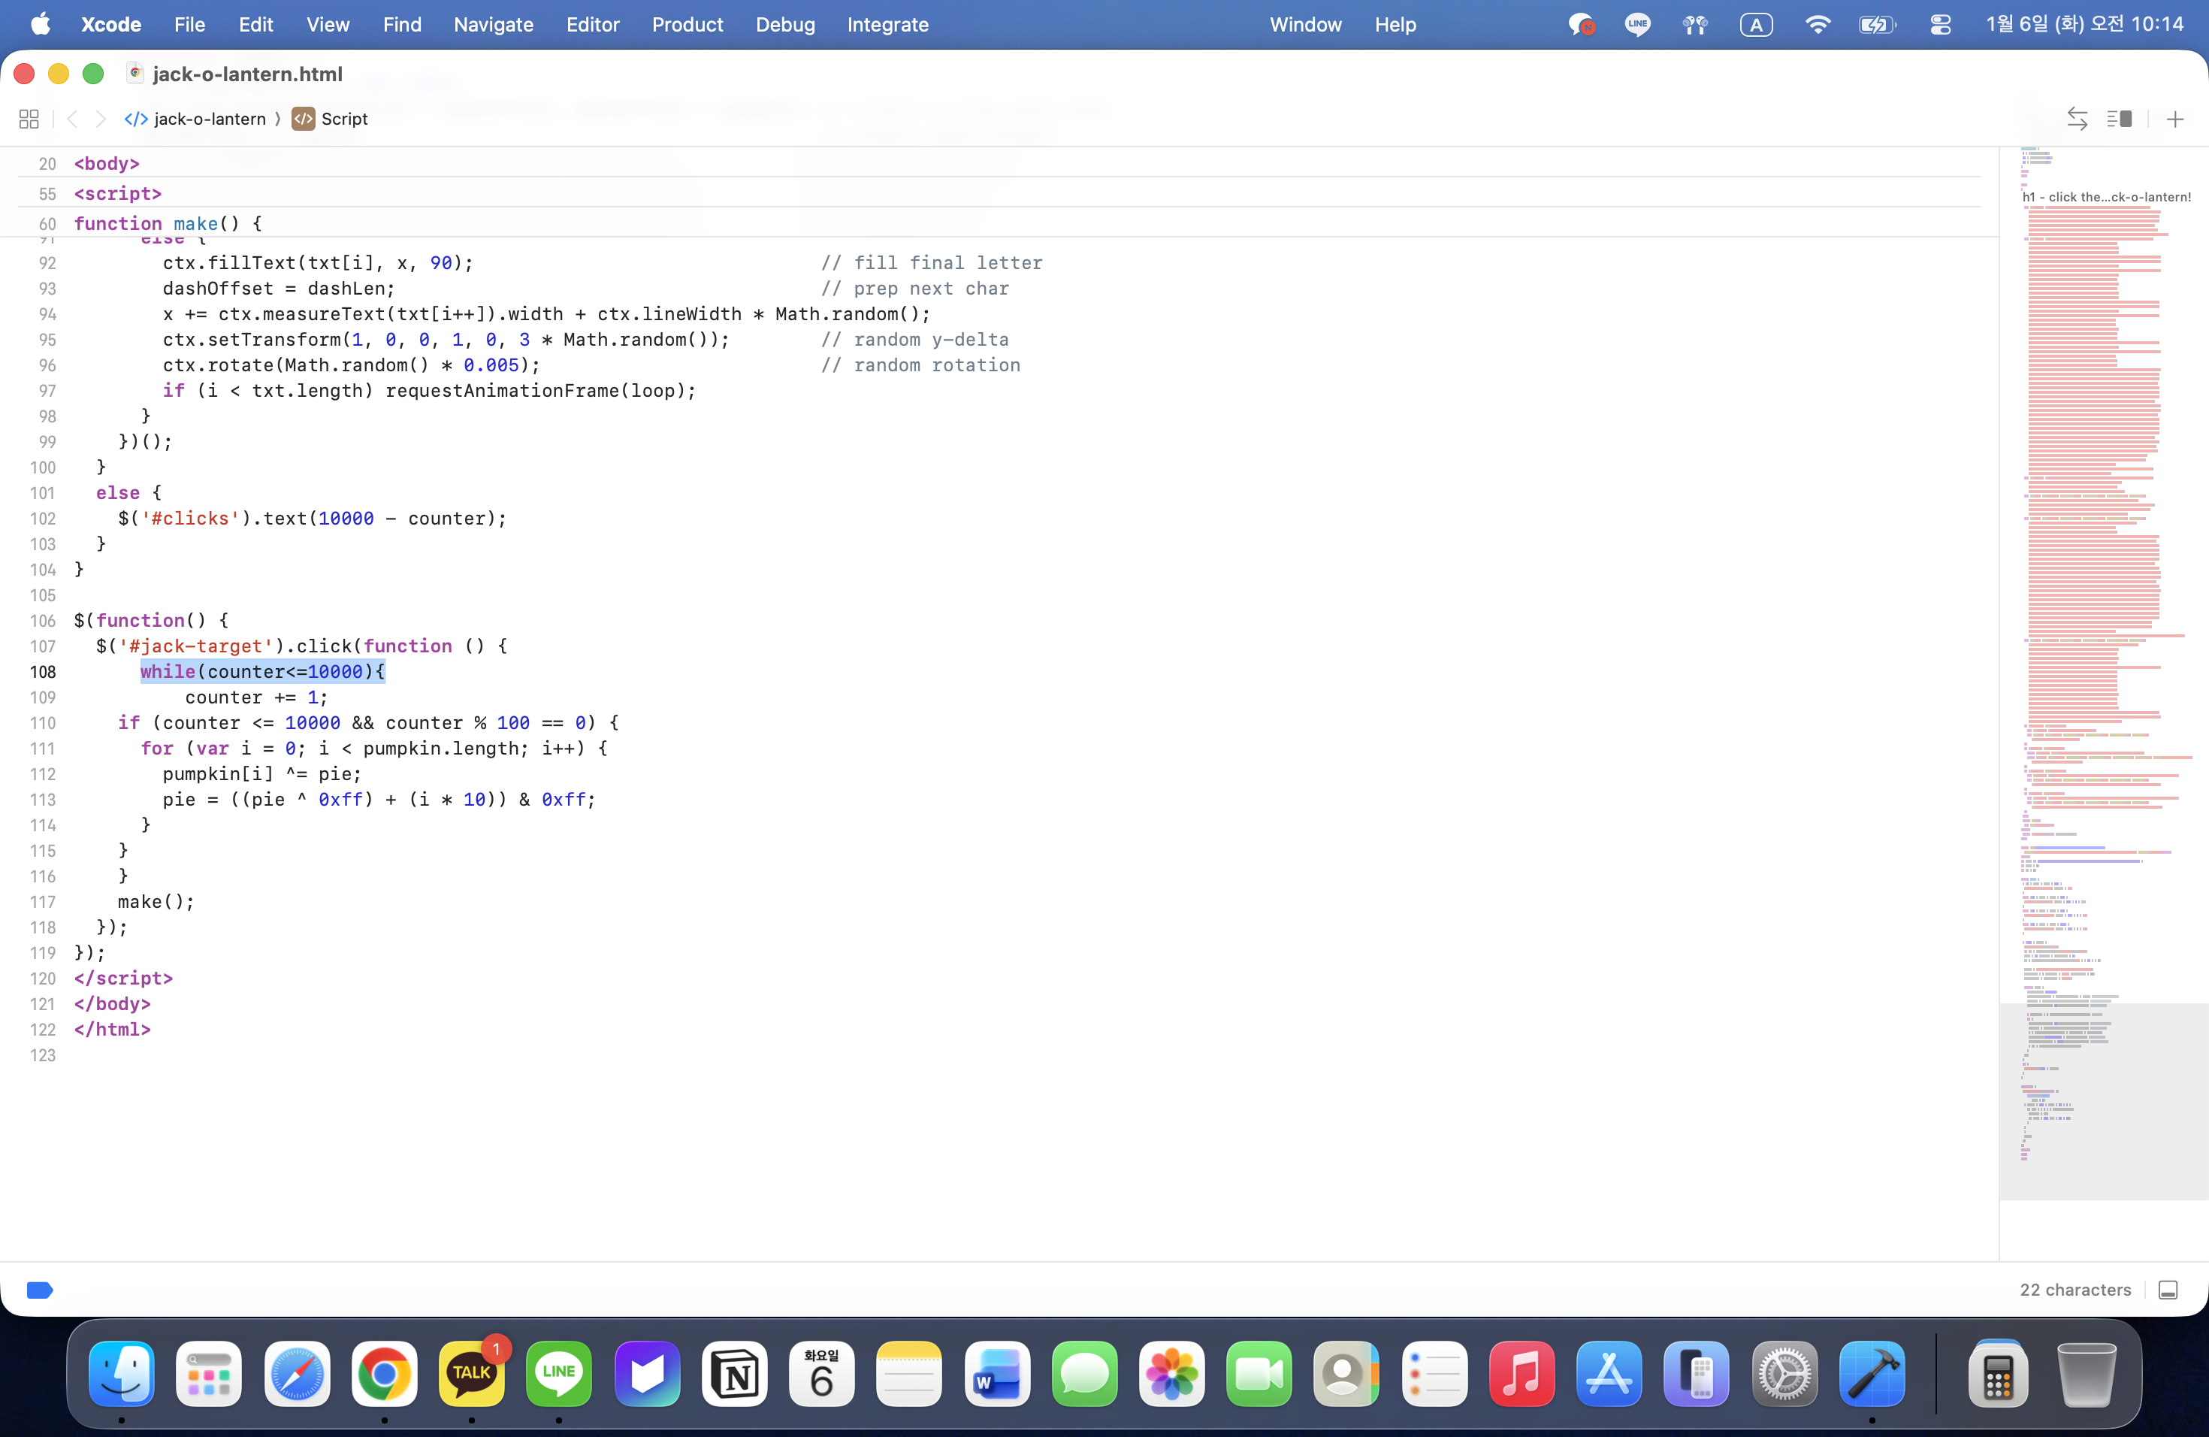This screenshot has height=1437, width=2209.
Task: Open Control Center toggles in menu bar
Action: coord(1940,25)
